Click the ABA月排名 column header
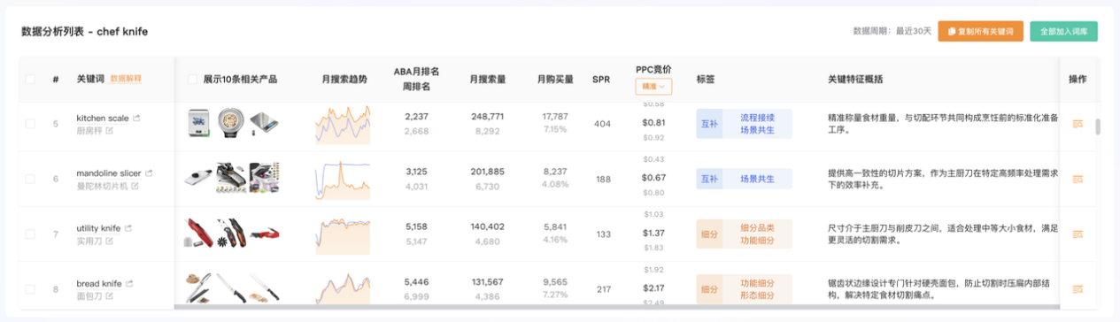 416,72
